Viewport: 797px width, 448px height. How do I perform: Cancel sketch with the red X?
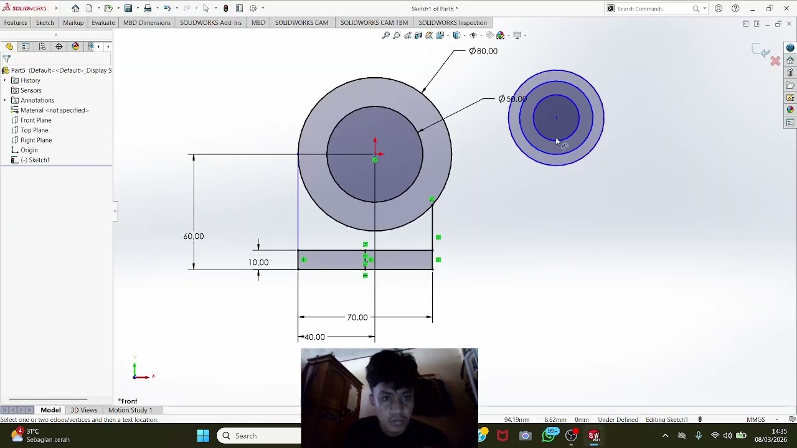(x=775, y=61)
